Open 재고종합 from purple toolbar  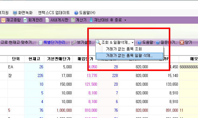point(13,20)
